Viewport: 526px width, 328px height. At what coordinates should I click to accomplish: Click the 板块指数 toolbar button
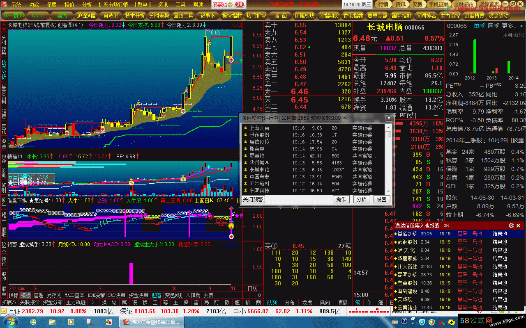tap(232, 16)
